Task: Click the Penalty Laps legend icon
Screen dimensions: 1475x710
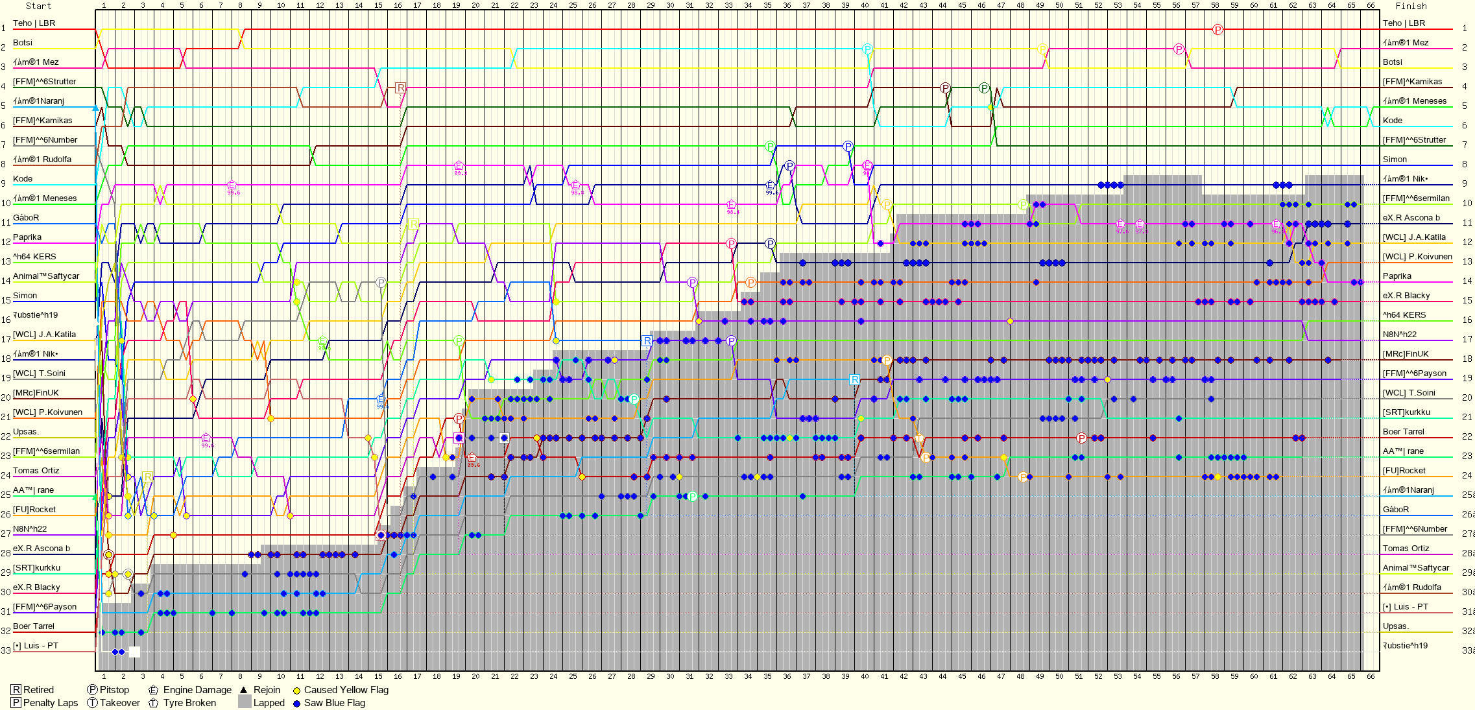Action: (16, 703)
